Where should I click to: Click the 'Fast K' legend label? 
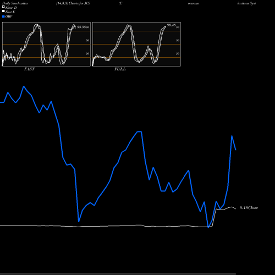coord(10,12)
